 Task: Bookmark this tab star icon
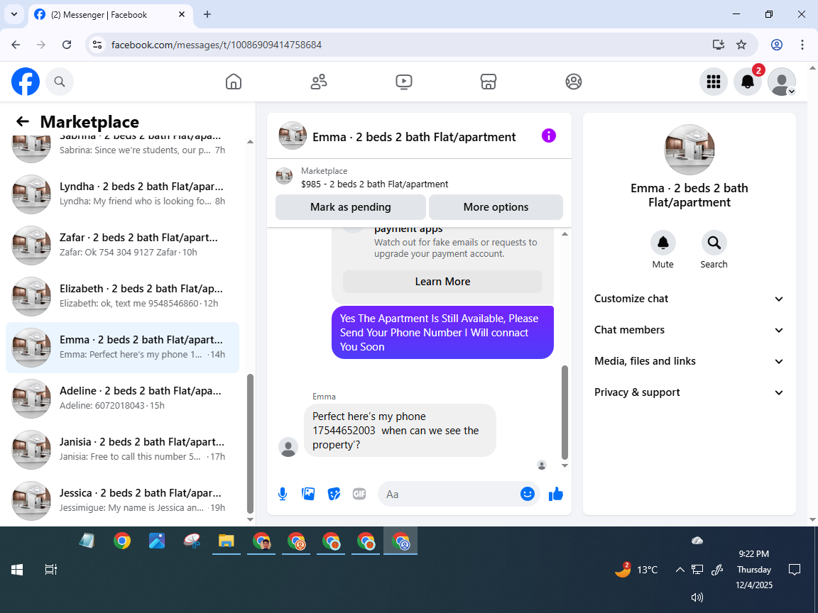pos(741,45)
